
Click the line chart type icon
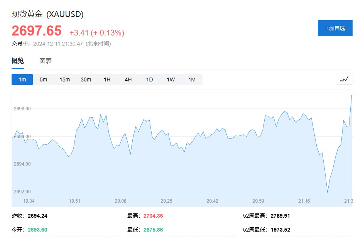344,80
